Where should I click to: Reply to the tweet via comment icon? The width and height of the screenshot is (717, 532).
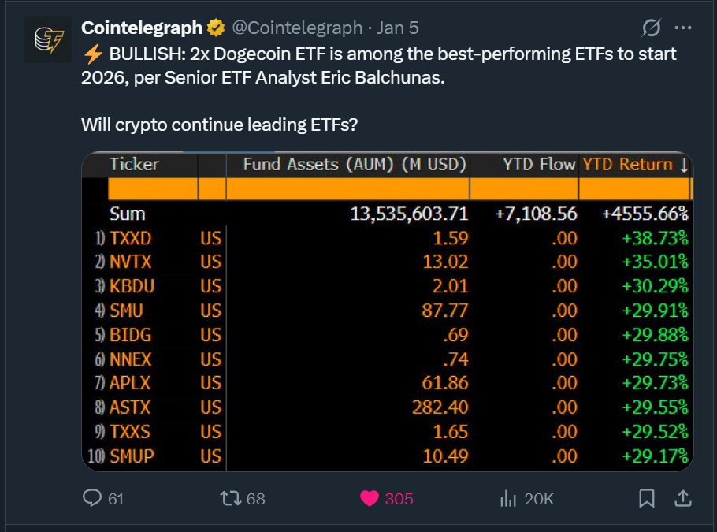pos(93,498)
